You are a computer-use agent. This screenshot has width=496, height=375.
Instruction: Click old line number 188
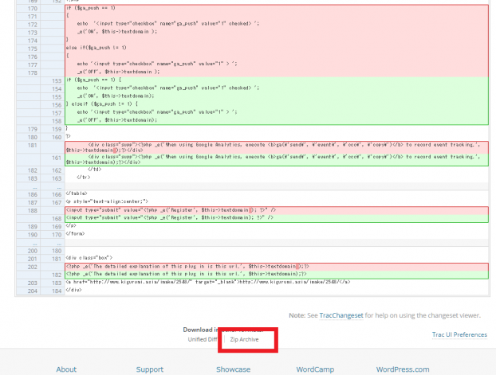click(x=32, y=210)
